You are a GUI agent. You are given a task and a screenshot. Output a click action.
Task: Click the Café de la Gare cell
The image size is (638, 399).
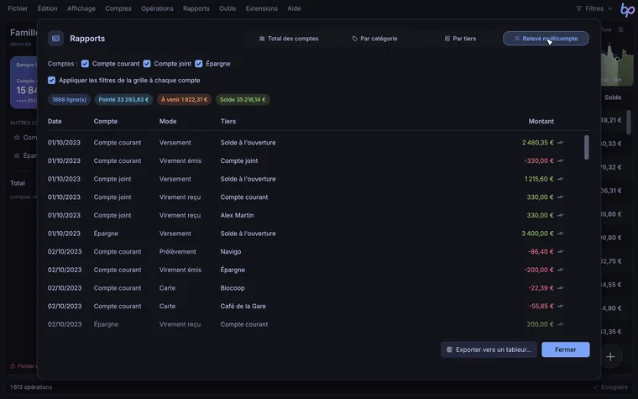point(243,306)
